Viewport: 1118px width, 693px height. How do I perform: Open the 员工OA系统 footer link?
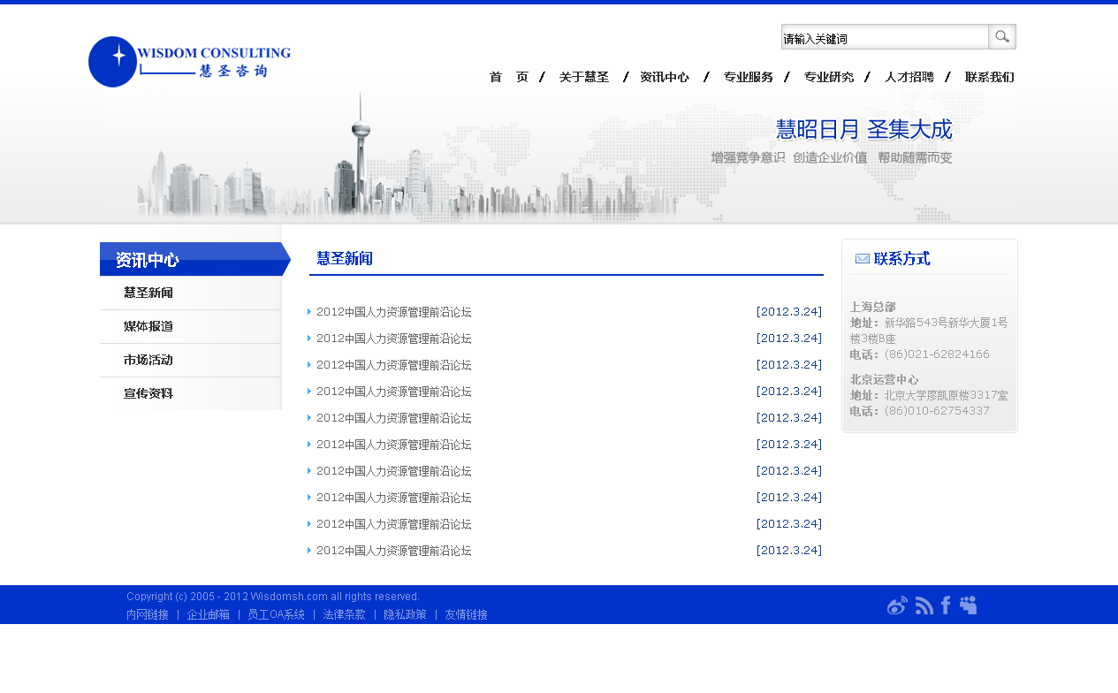(276, 614)
